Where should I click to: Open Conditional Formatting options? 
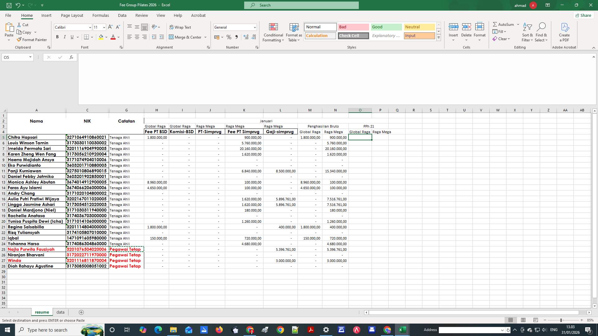[273, 32]
